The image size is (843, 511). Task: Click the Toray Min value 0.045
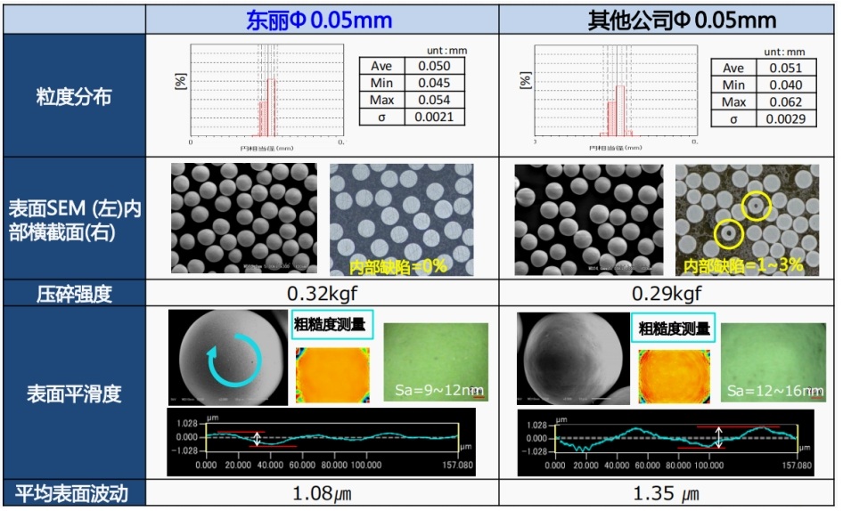tap(434, 83)
